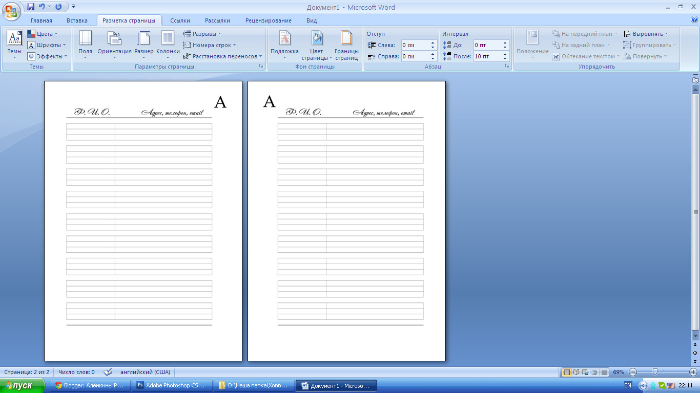Expand Номера строк line numbers dropdown

coord(210,45)
